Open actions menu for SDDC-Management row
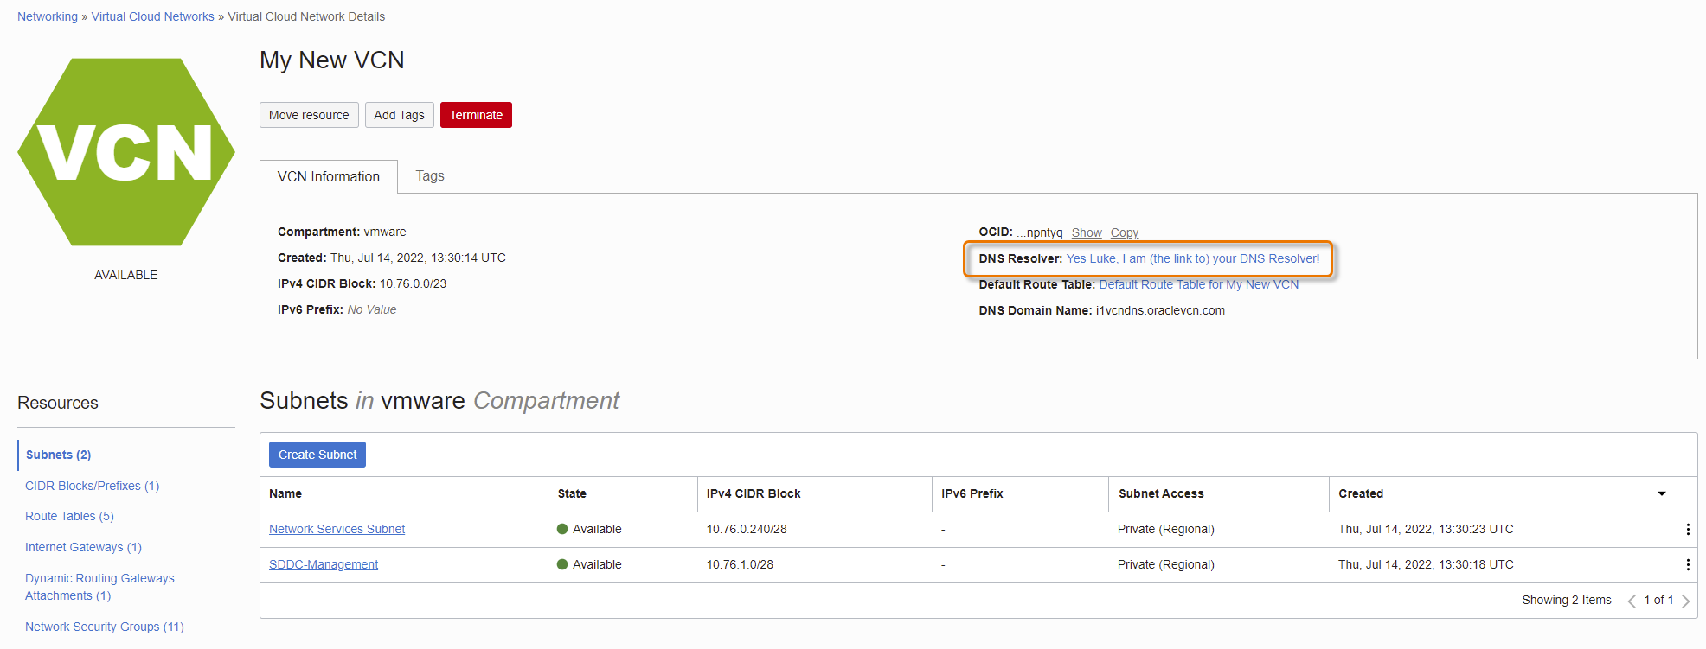The image size is (1706, 649). pyautogui.click(x=1687, y=565)
